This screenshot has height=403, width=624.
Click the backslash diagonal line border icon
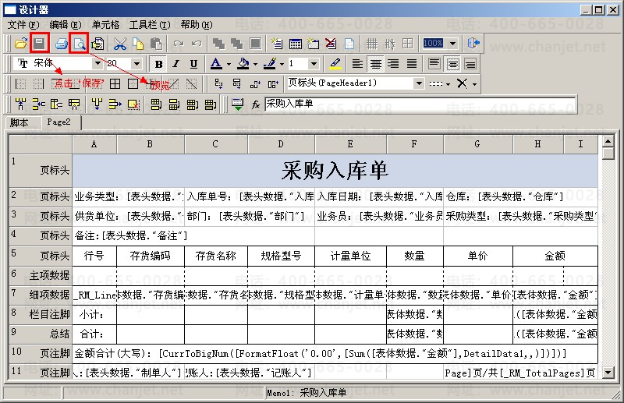(191, 83)
